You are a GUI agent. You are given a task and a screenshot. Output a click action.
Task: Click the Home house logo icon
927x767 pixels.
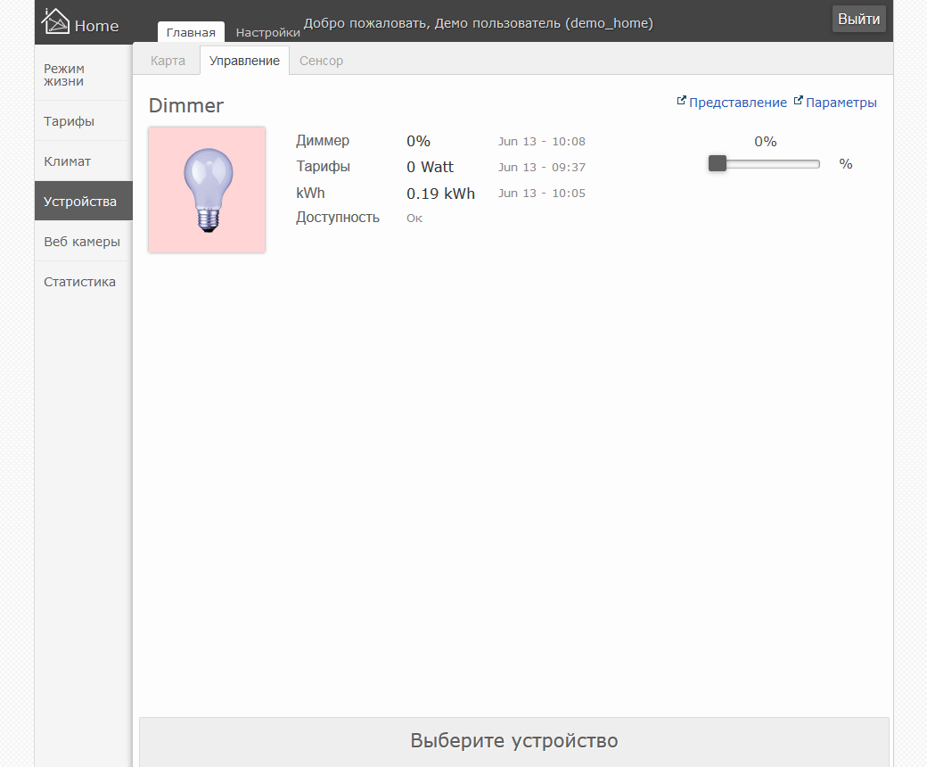point(55,21)
